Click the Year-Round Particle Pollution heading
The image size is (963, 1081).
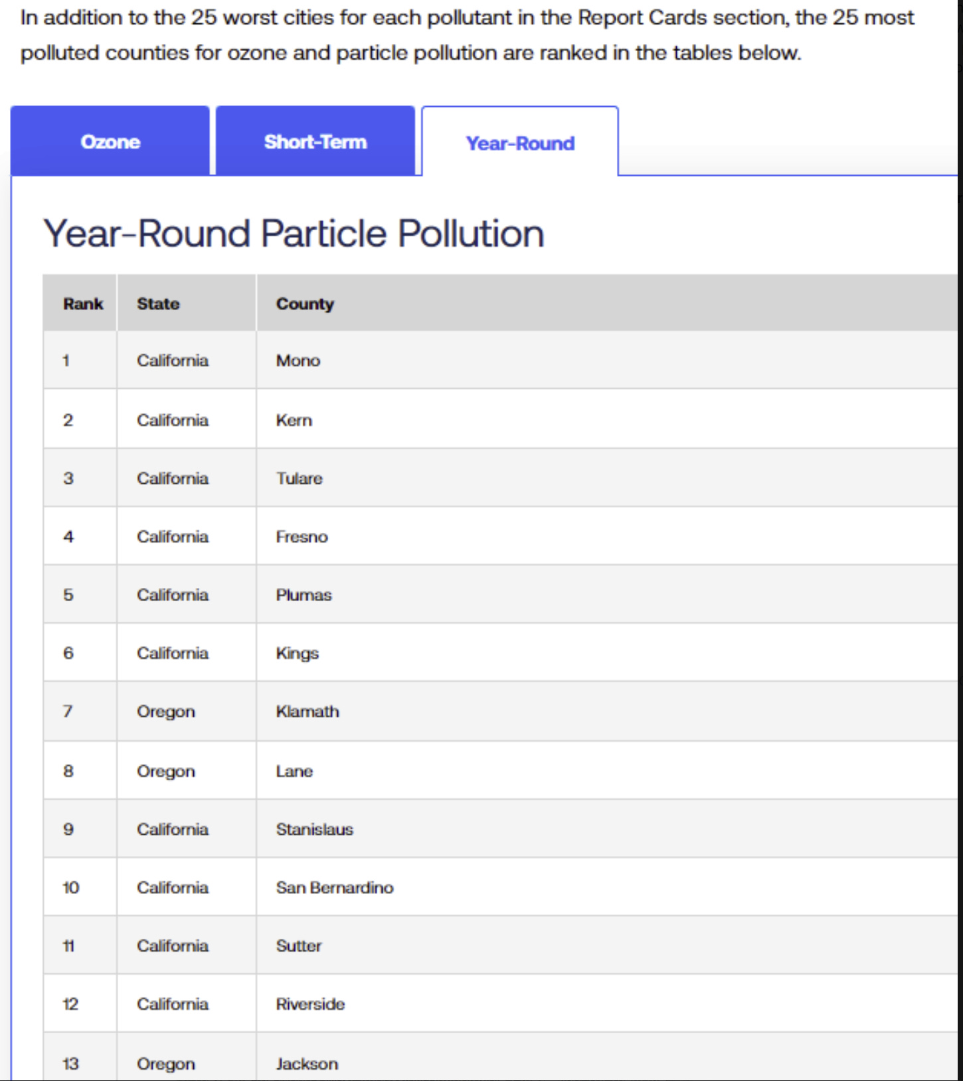tap(294, 234)
